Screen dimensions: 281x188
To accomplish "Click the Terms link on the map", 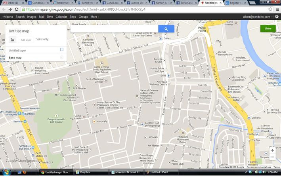I will pos(276,167).
